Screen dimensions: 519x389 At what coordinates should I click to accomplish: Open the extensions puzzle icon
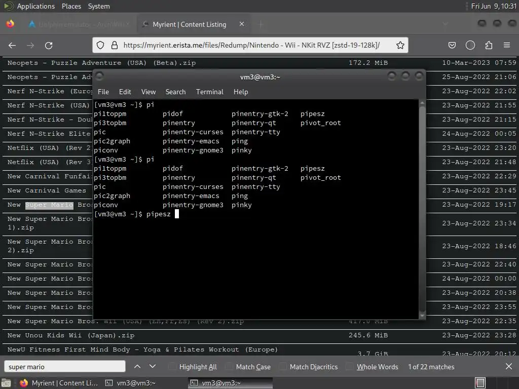tap(489, 45)
